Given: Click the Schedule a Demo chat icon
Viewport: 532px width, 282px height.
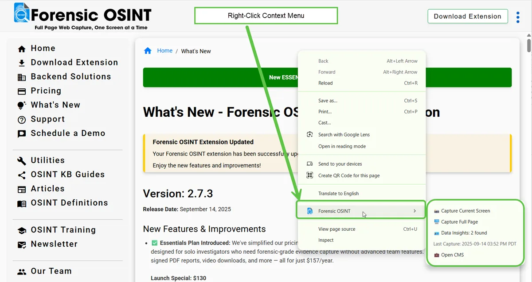Looking at the screenshot, I should pos(21,133).
